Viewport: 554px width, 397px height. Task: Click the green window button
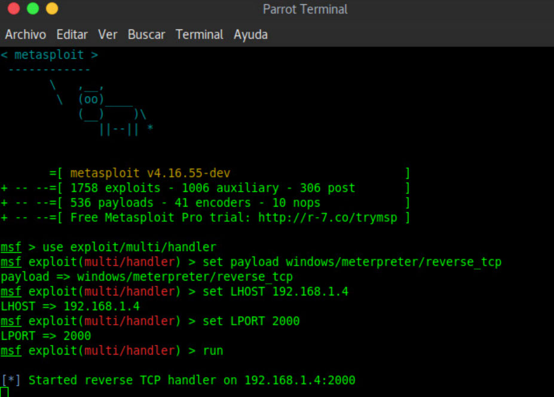tap(33, 8)
